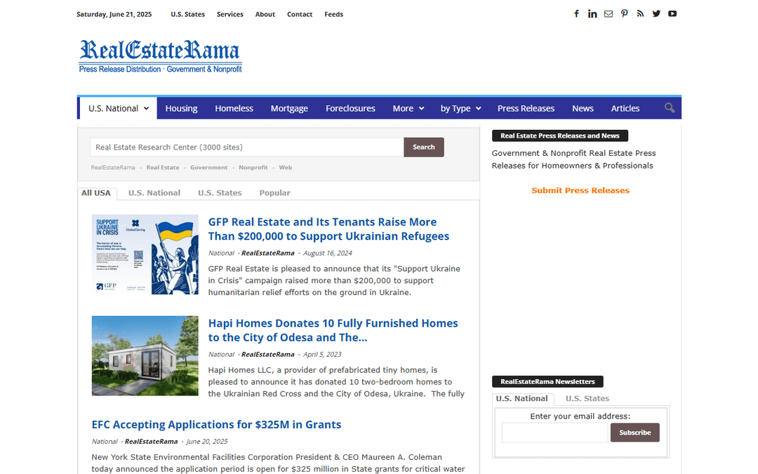The height and width of the screenshot is (474, 758).
Task: Select the Web search scope link
Action: pos(285,167)
